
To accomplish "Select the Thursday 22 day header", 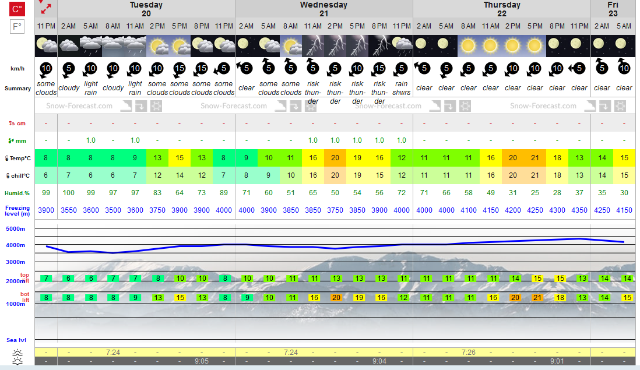I will coord(502,9).
